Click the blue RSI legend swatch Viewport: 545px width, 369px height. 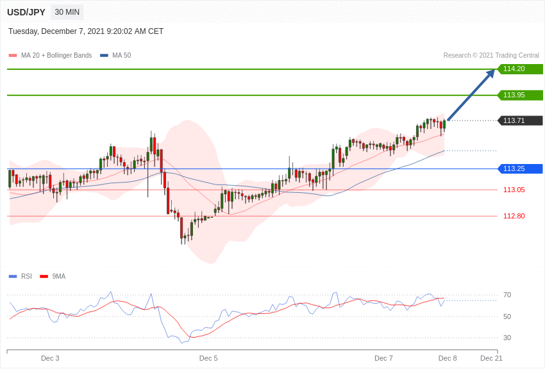click(x=13, y=277)
